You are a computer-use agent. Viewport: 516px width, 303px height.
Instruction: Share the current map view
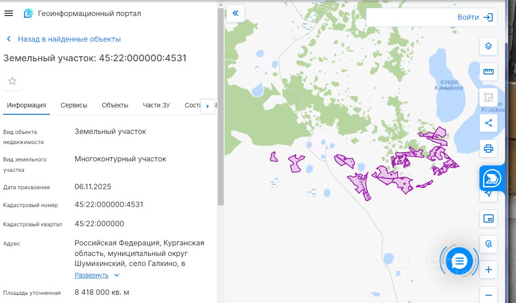[x=488, y=123]
